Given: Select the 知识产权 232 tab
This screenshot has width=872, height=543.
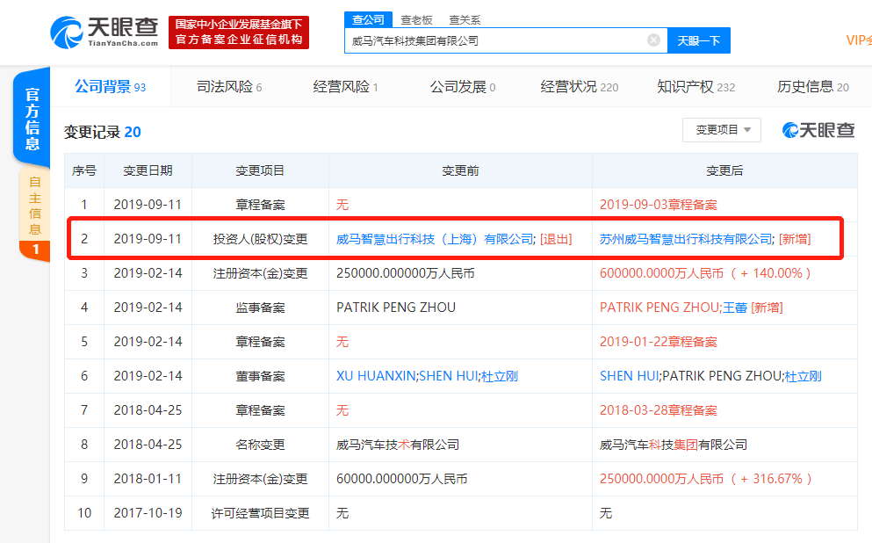Looking at the screenshot, I should (695, 86).
